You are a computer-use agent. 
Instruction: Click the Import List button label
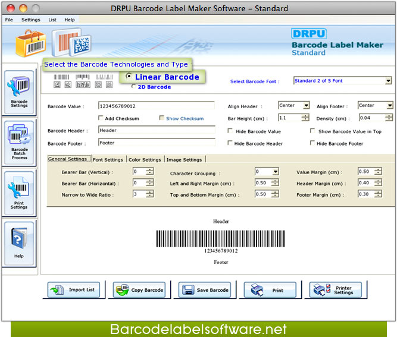pyautogui.click(x=82, y=289)
